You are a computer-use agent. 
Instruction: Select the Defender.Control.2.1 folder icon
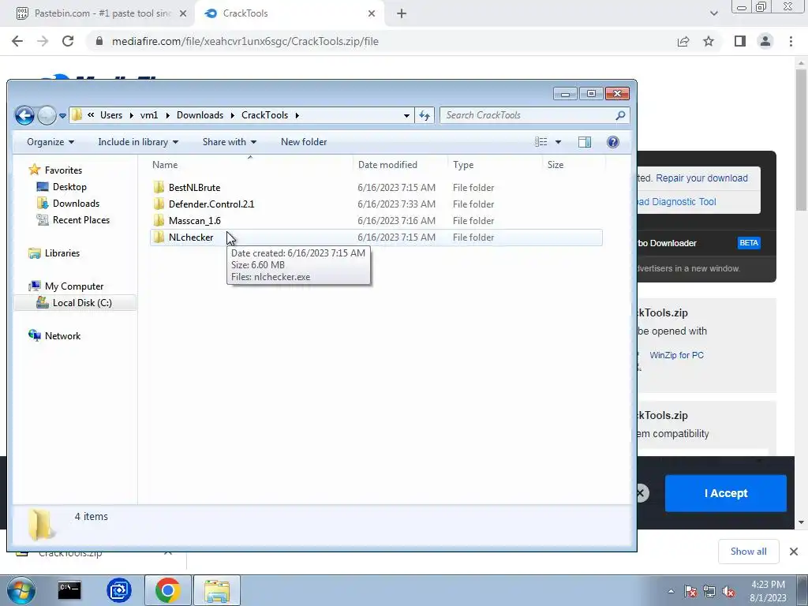pos(159,204)
